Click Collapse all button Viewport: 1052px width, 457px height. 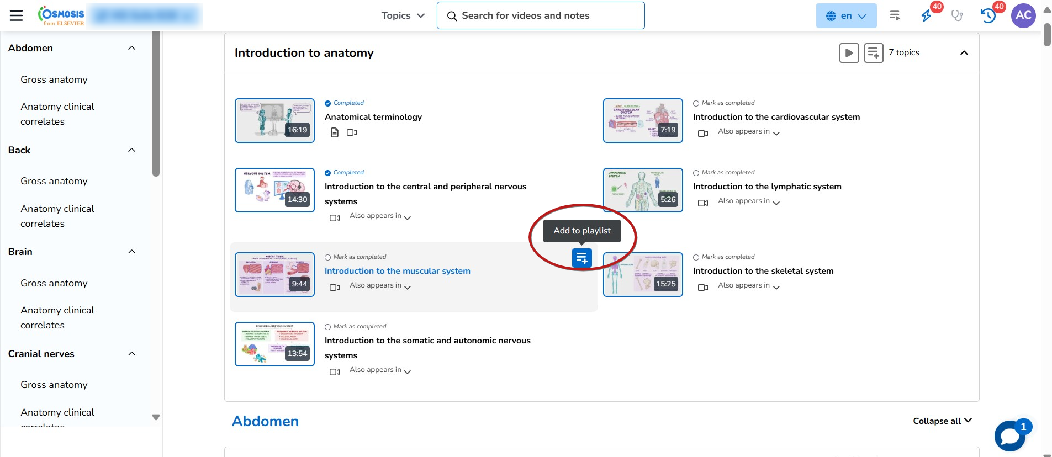coord(942,421)
